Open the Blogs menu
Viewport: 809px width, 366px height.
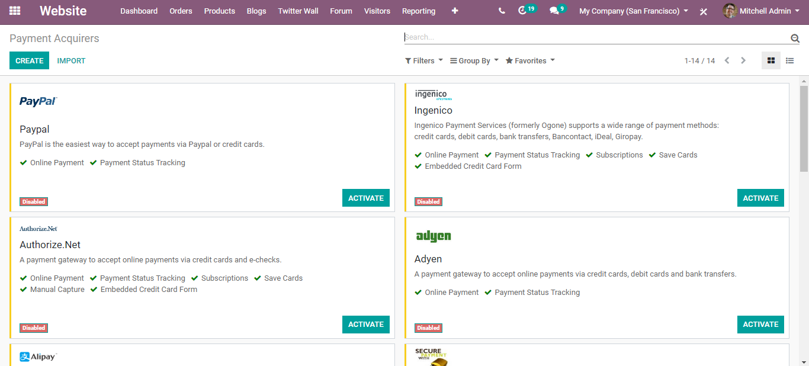tap(256, 11)
